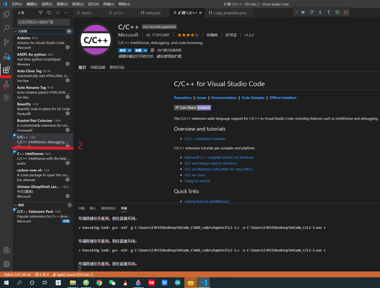
Task: Open the uninstall button dropdown arrow
Action: (x=145, y=50)
